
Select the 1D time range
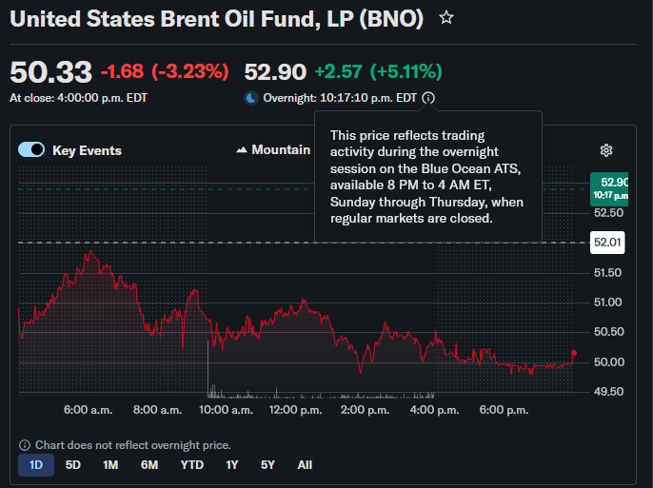click(36, 465)
